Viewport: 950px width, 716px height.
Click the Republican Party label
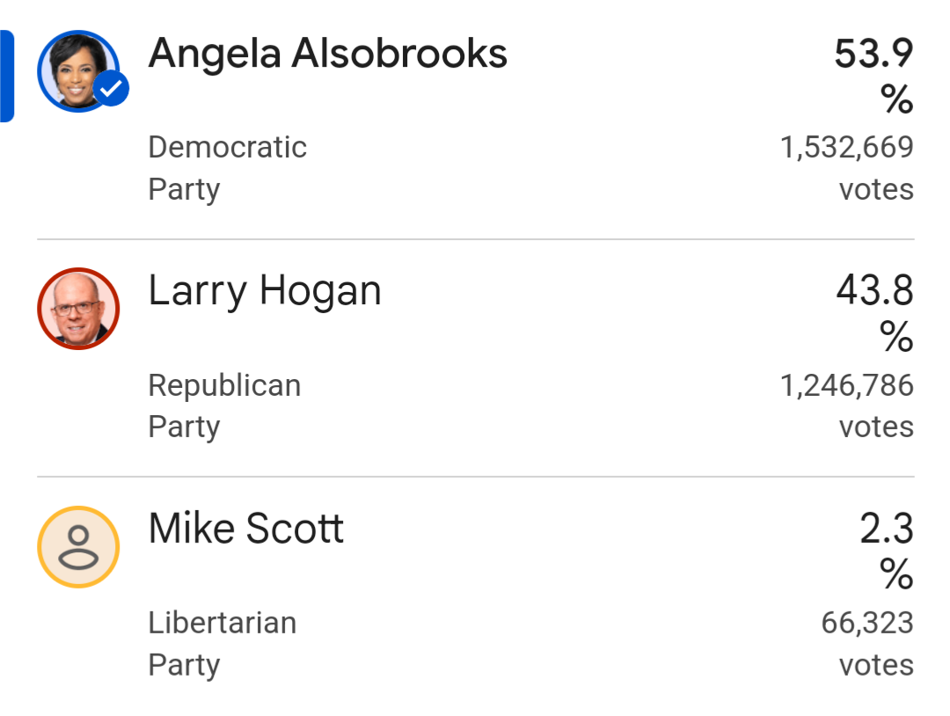225,405
